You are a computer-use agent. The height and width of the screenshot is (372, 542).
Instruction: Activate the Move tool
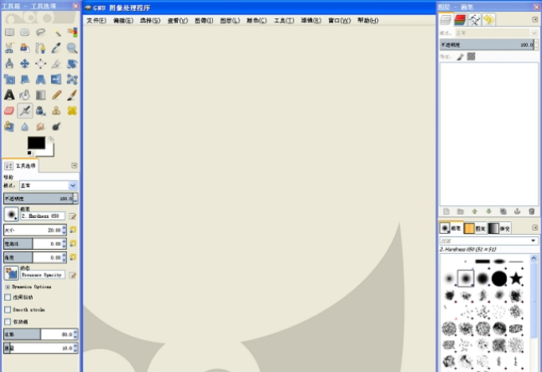[x=25, y=64]
